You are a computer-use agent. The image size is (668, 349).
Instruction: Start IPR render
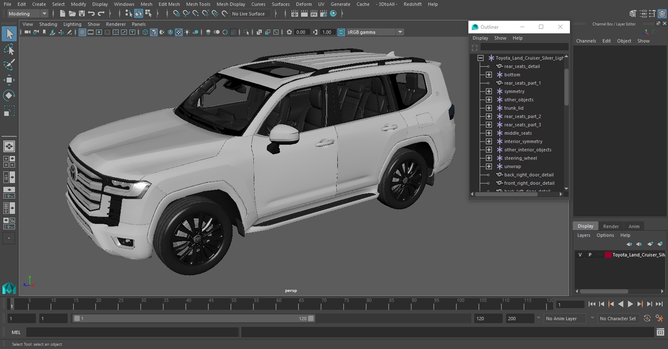(x=314, y=14)
